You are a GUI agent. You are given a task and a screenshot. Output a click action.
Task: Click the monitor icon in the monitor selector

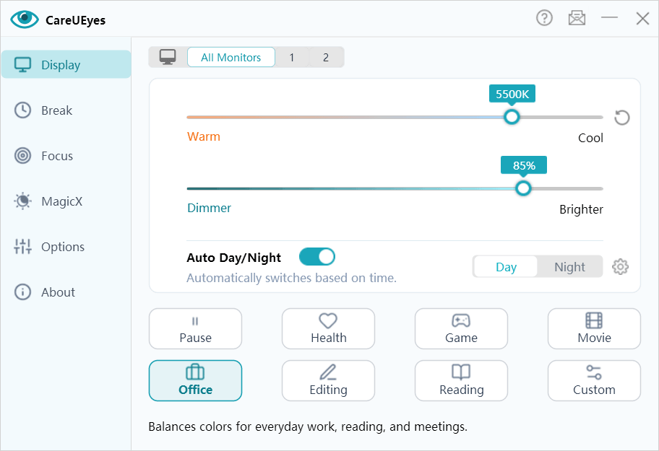[168, 57]
